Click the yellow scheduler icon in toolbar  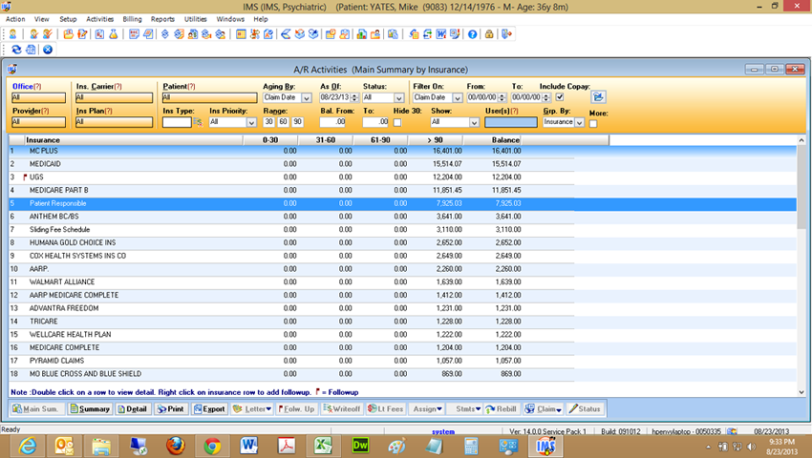(x=241, y=34)
